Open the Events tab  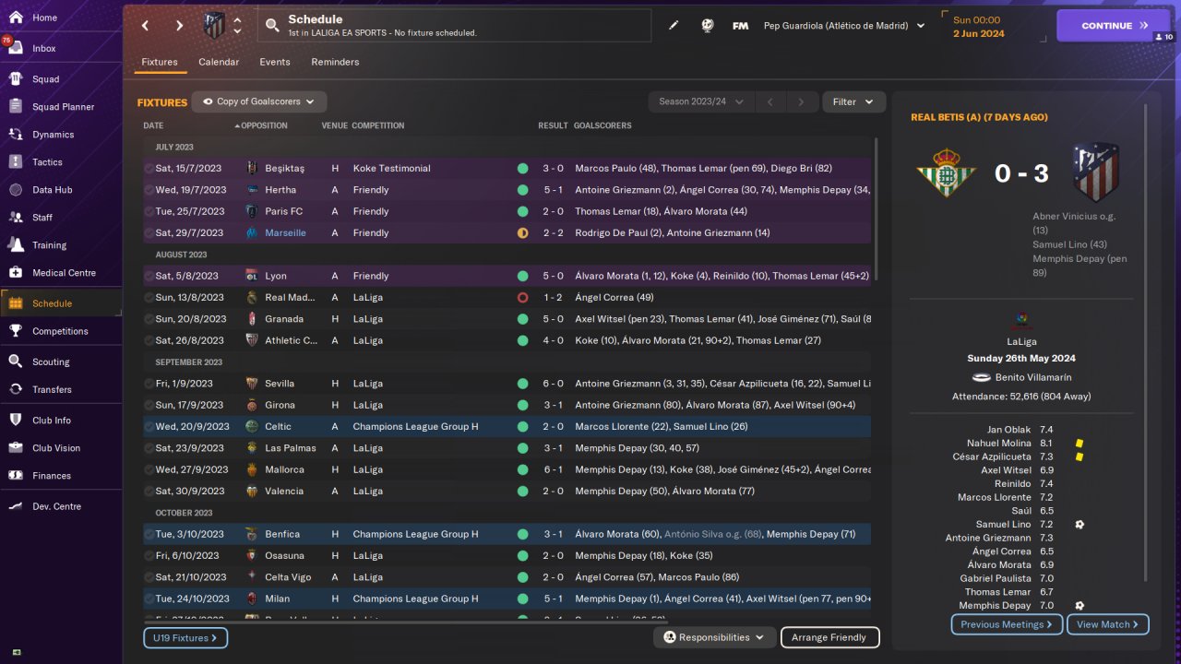[275, 62]
